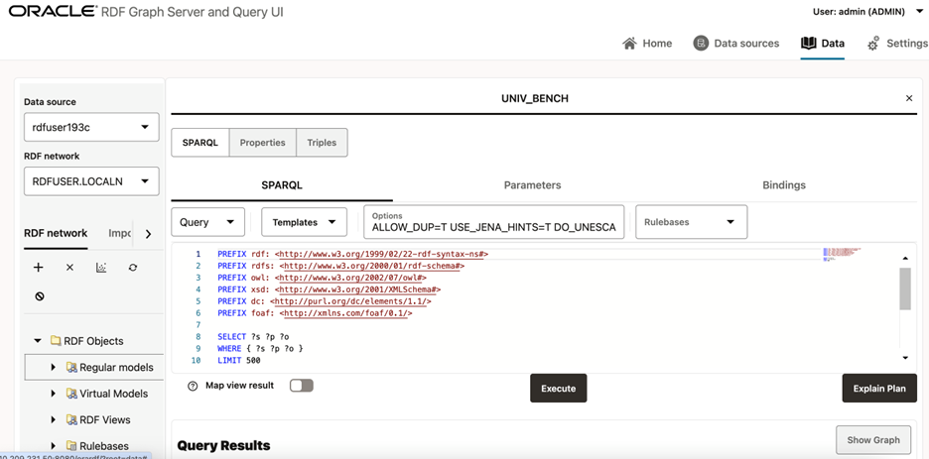Click the prohibited circle icon below the plus
The image size is (929, 459).
point(40,296)
